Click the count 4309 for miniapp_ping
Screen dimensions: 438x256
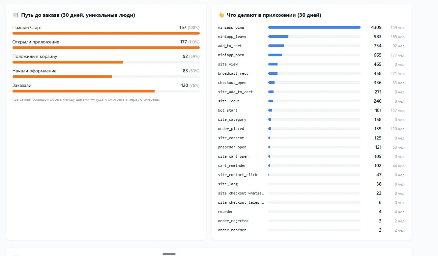(376, 28)
